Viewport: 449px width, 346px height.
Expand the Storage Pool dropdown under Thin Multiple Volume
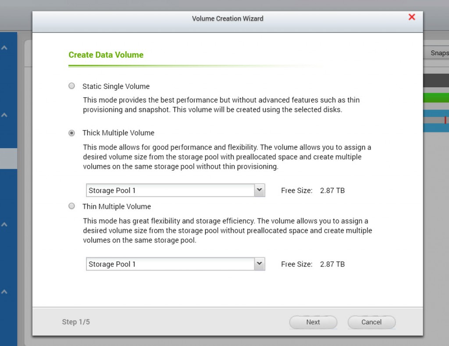tap(260, 264)
